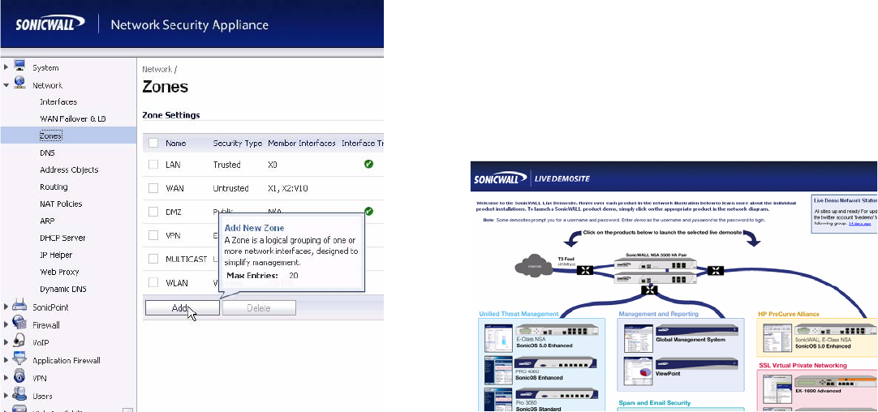This screenshot has height=412, width=878.
Task: Check the WLAN zone checkbox
Action: coord(153,282)
